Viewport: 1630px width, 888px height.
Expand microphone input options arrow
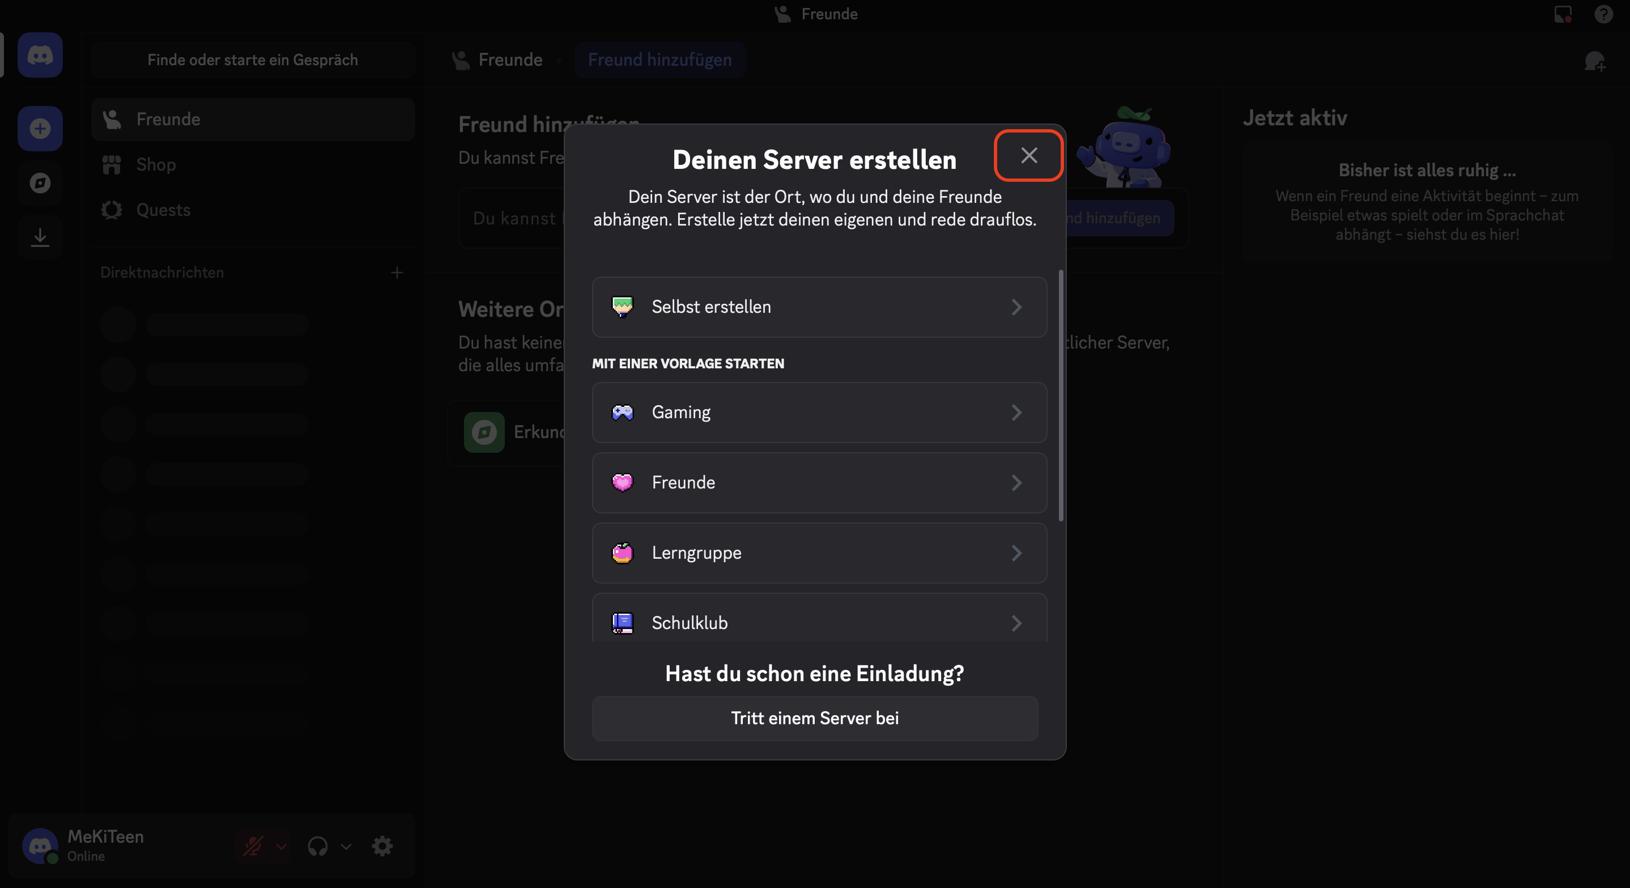tap(282, 846)
